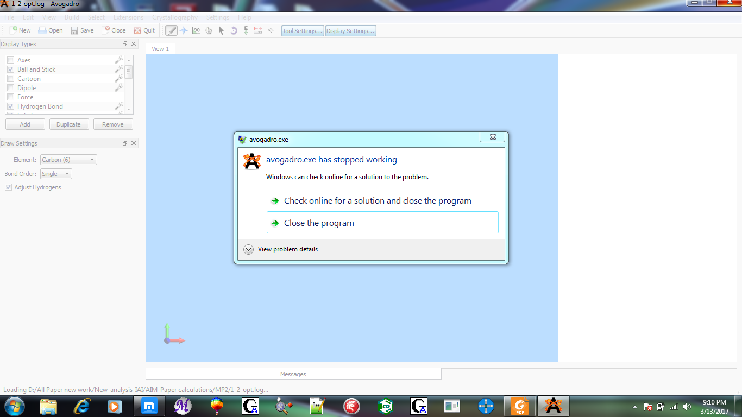Show hidden system tray icons
Image resolution: width=742 pixels, height=417 pixels.
tap(634, 407)
